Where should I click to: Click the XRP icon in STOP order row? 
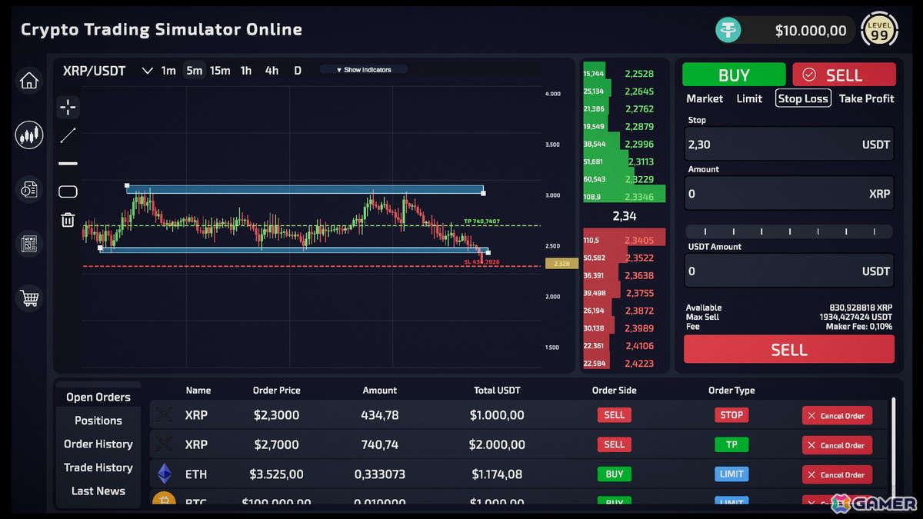click(165, 415)
